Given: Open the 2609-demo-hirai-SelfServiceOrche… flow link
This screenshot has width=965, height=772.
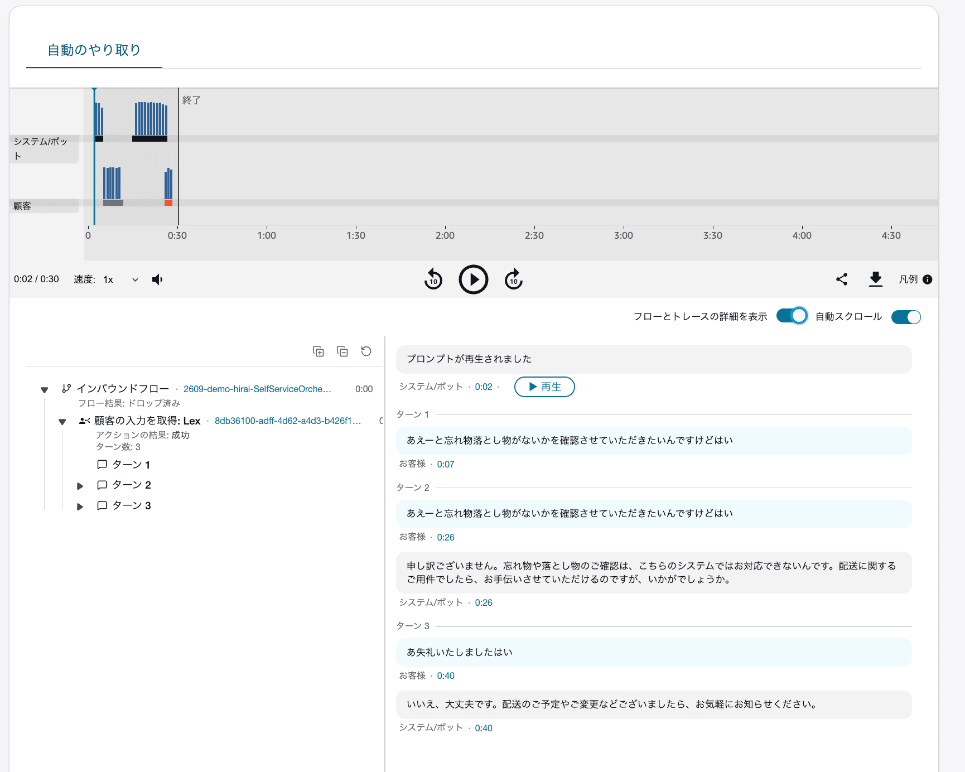Looking at the screenshot, I should (x=257, y=389).
